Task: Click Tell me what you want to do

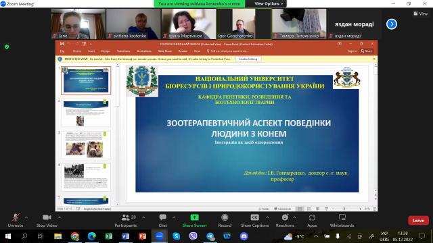Action: click(228, 51)
